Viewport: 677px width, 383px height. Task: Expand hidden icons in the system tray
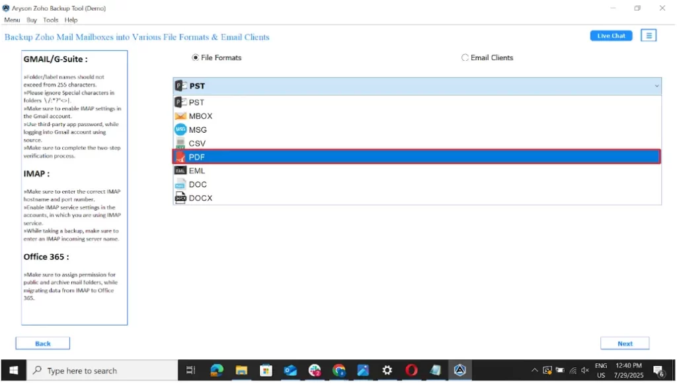(534, 370)
